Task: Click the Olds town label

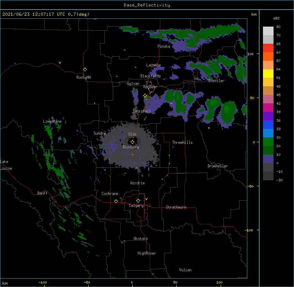Action: click(x=132, y=134)
